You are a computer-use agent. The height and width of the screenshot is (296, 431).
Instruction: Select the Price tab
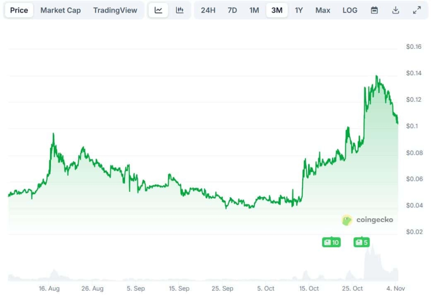click(19, 11)
